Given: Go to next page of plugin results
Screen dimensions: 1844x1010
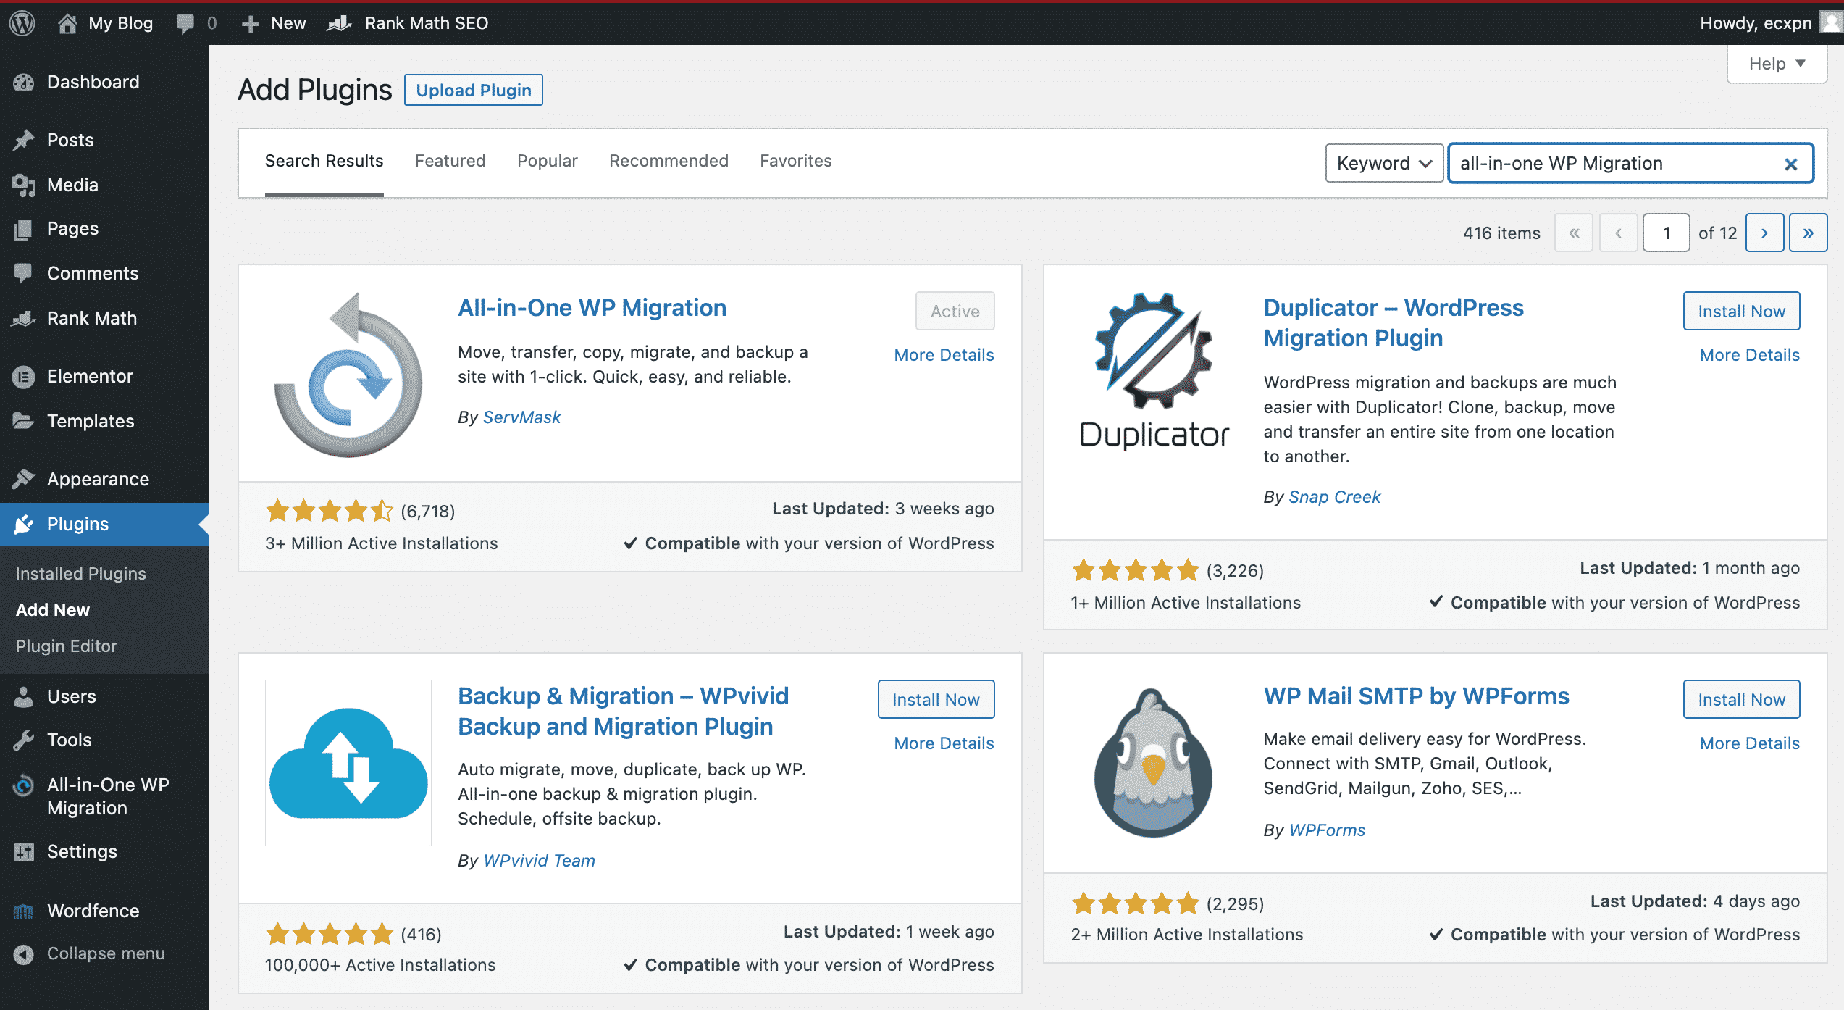Looking at the screenshot, I should (1764, 233).
